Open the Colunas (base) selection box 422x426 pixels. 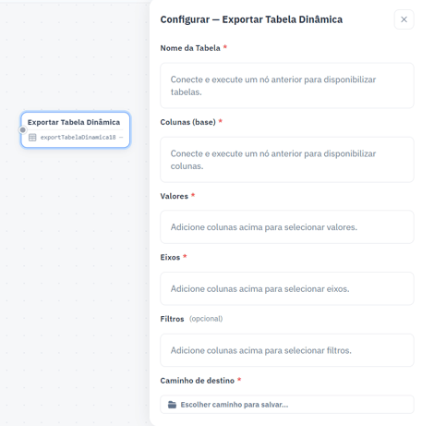point(287,160)
